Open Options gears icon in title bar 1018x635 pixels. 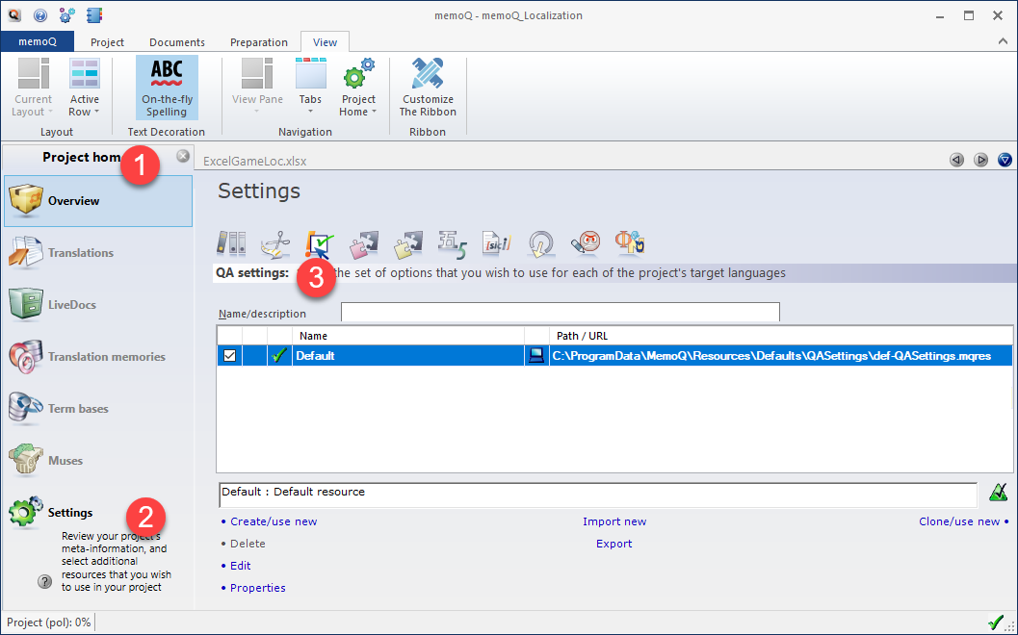tap(66, 15)
